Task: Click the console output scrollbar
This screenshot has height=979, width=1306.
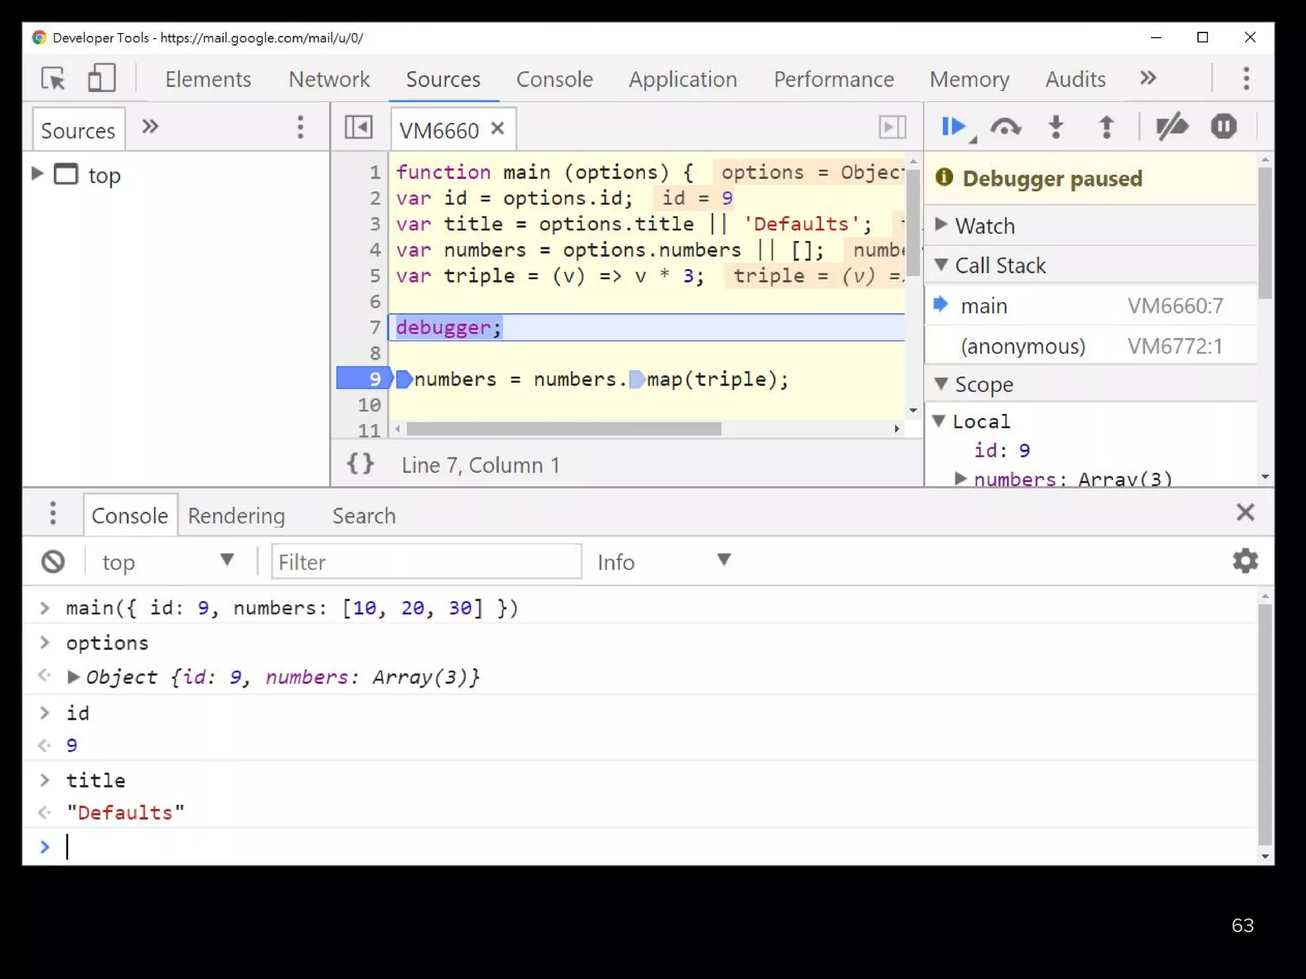Action: point(1265,725)
